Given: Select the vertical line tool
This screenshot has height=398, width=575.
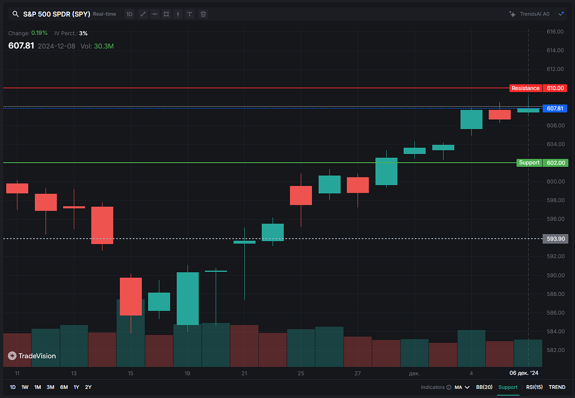Looking at the screenshot, I should 178,14.
